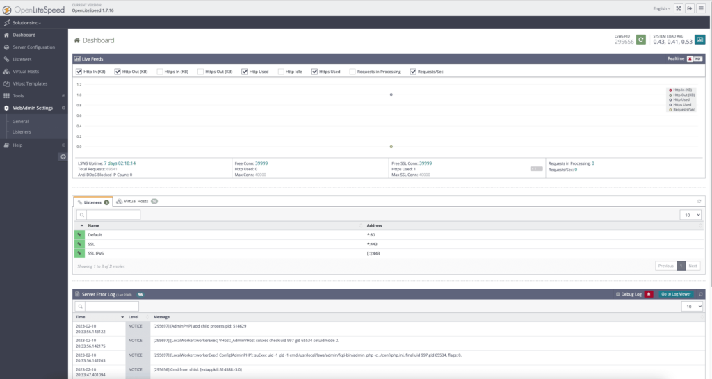Open the Solutionsinc server dropdown
This screenshot has width=712, height=379.
coord(26,23)
